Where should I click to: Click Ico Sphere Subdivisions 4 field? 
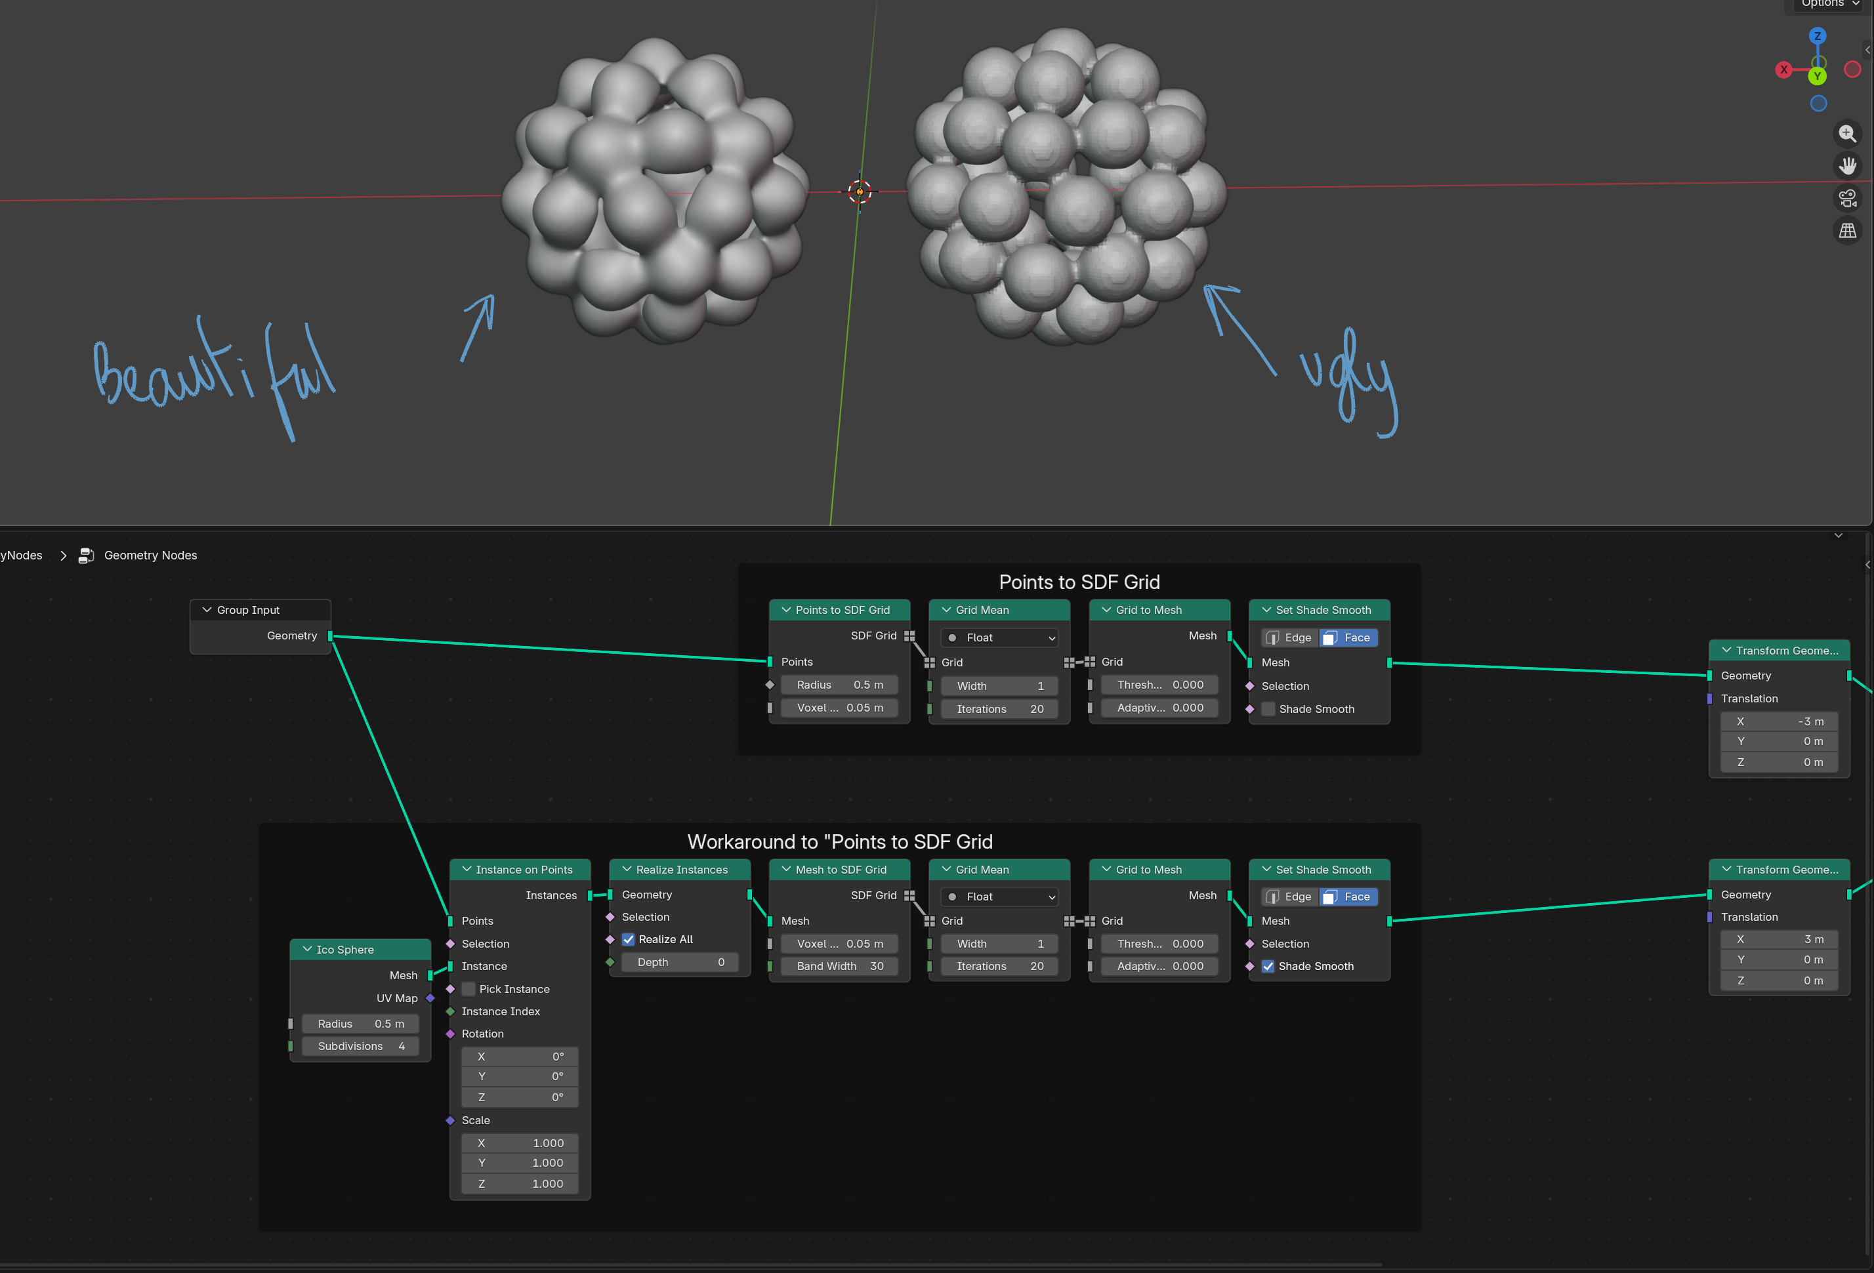pyautogui.click(x=360, y=1047)
